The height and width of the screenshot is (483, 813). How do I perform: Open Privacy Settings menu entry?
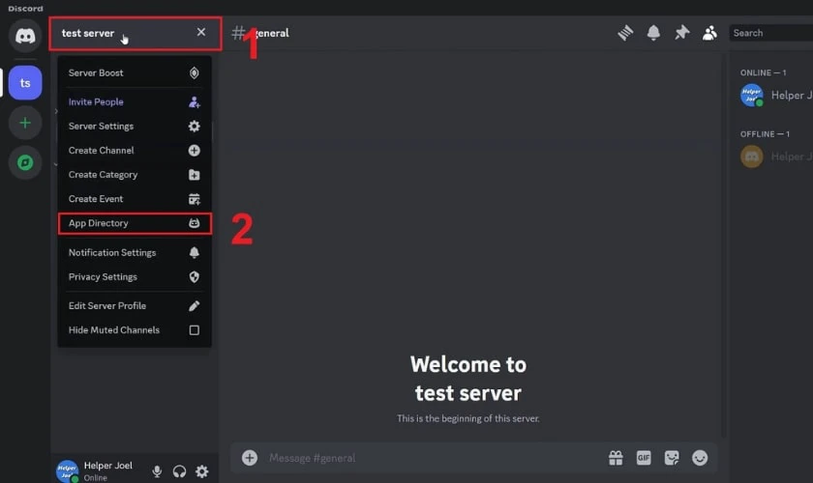[135, 277]
